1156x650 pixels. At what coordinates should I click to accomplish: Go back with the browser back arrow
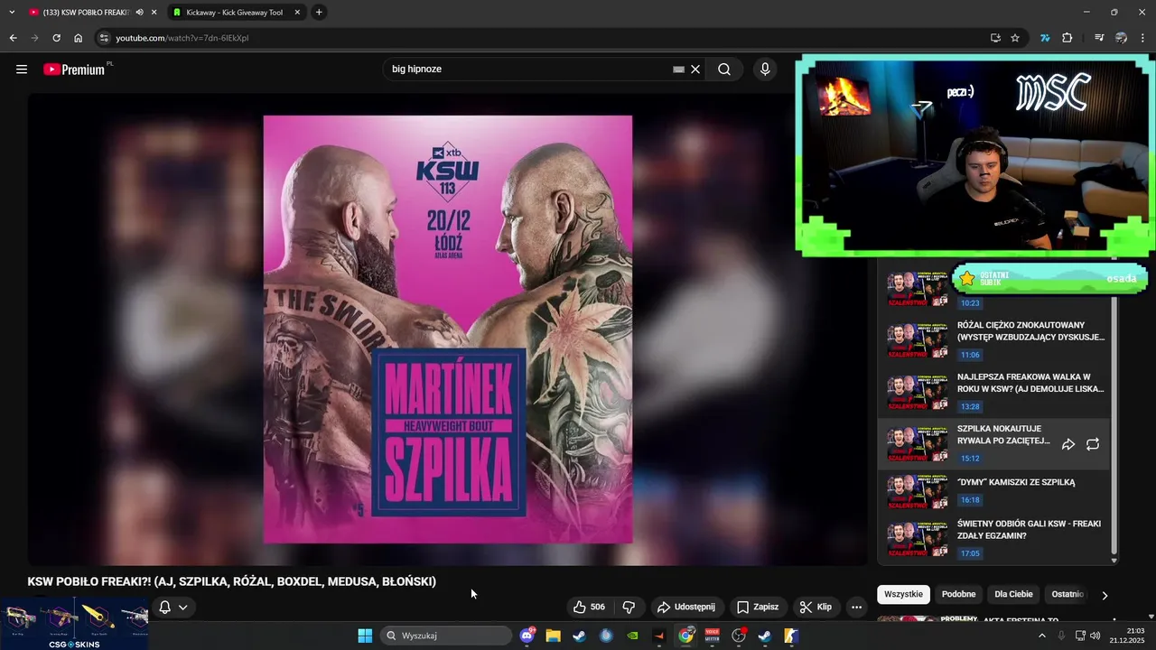(x=13, y=38)
